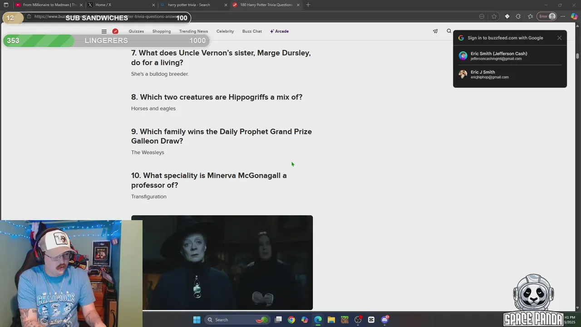Open the Buzz Chat menu item
Image resolution: width=581 pixels, height=327 pixels.
click(x=252, y=31)
